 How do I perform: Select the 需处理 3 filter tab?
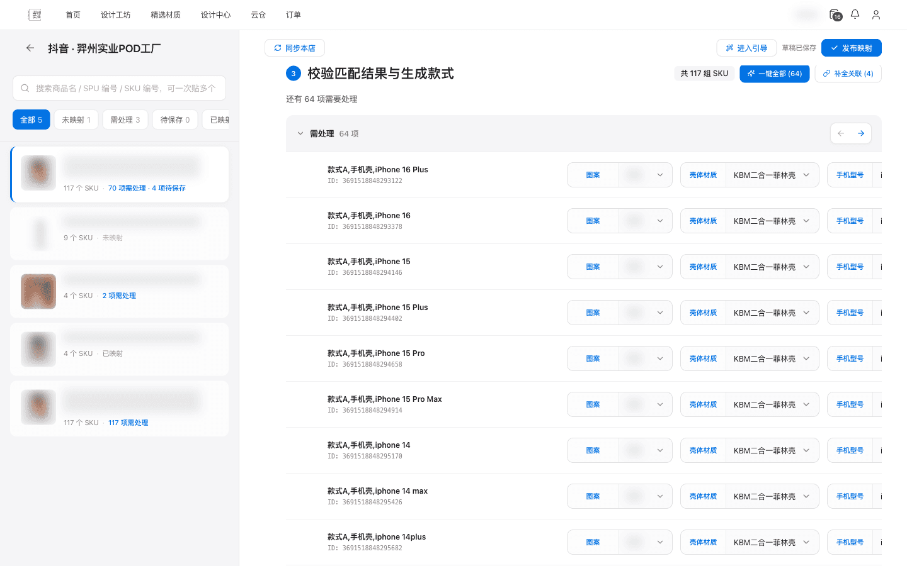(x=125, y=119)
